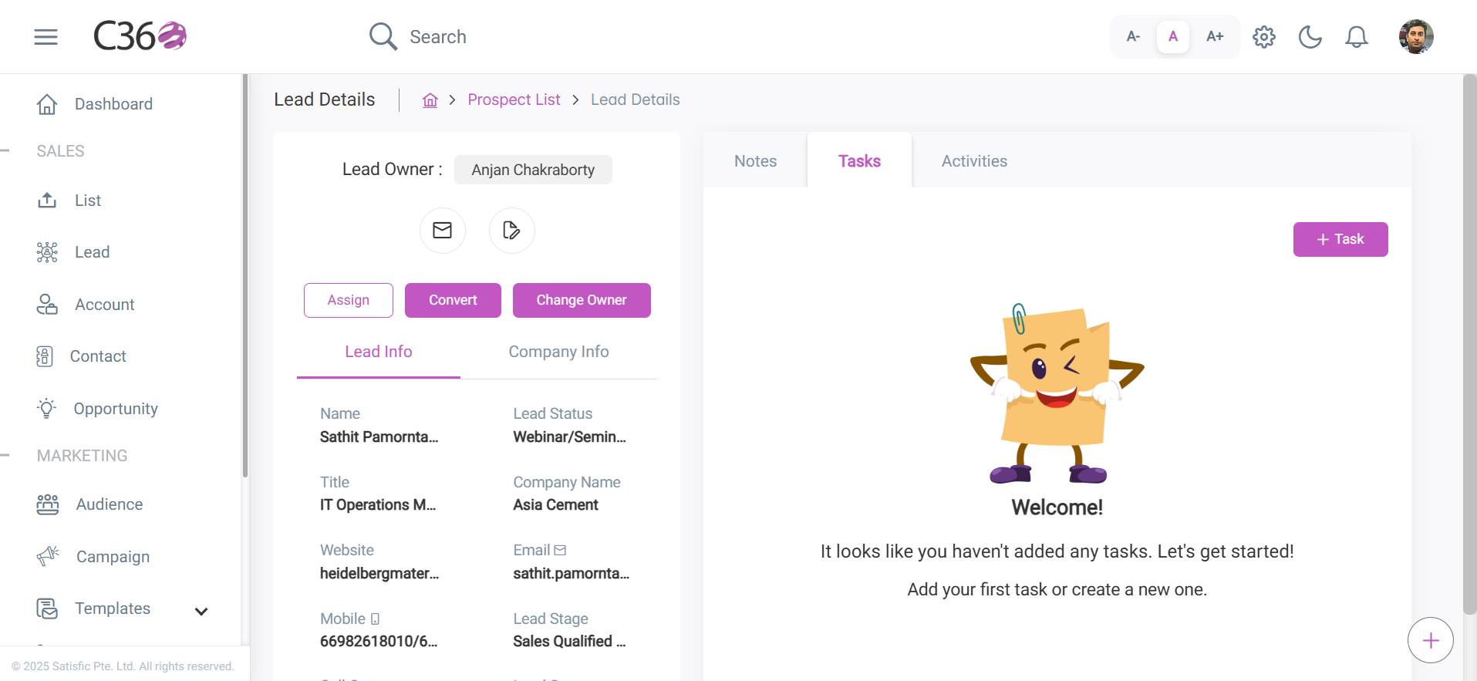Click the Prospect List breadcrumb link
The image size is (1477, 681).
click(514, 99)
